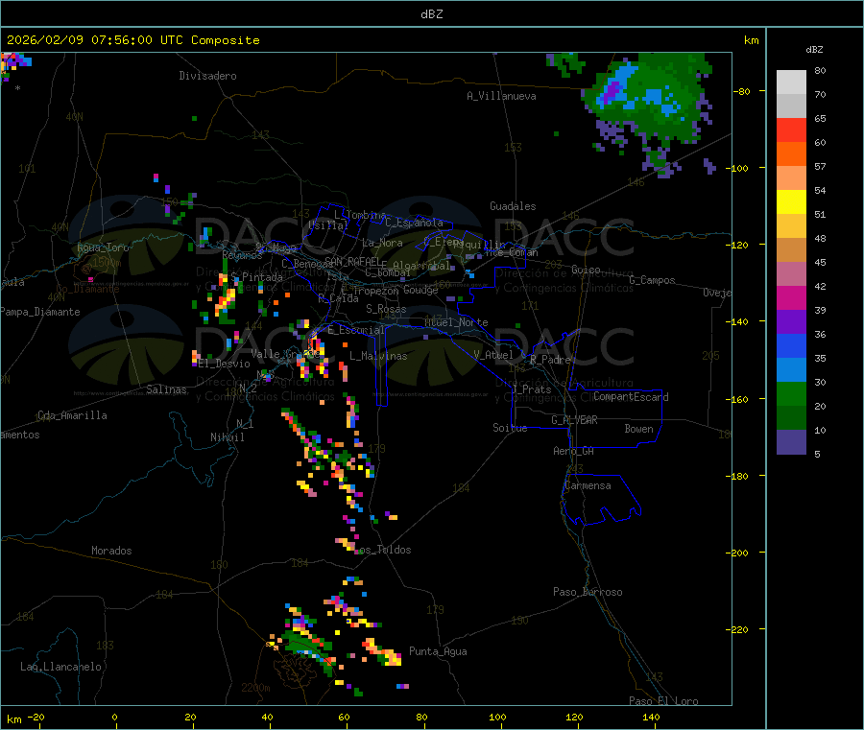Select the 2026/02/09 07:56:00 UTC Composite timestamp
This screenshot has width=864, height=730.
point(132,40)
